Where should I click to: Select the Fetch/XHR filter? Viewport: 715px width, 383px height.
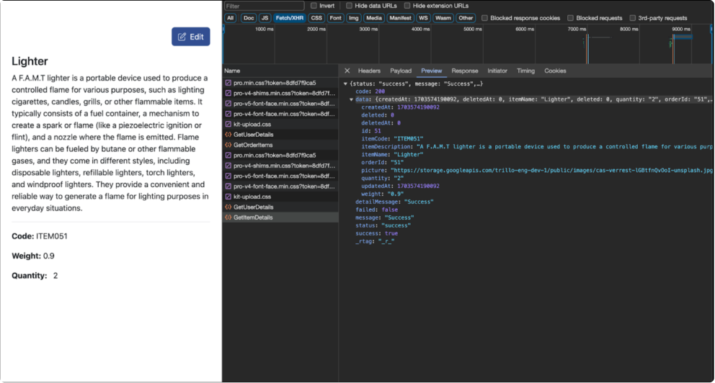(x=290, y=18)
